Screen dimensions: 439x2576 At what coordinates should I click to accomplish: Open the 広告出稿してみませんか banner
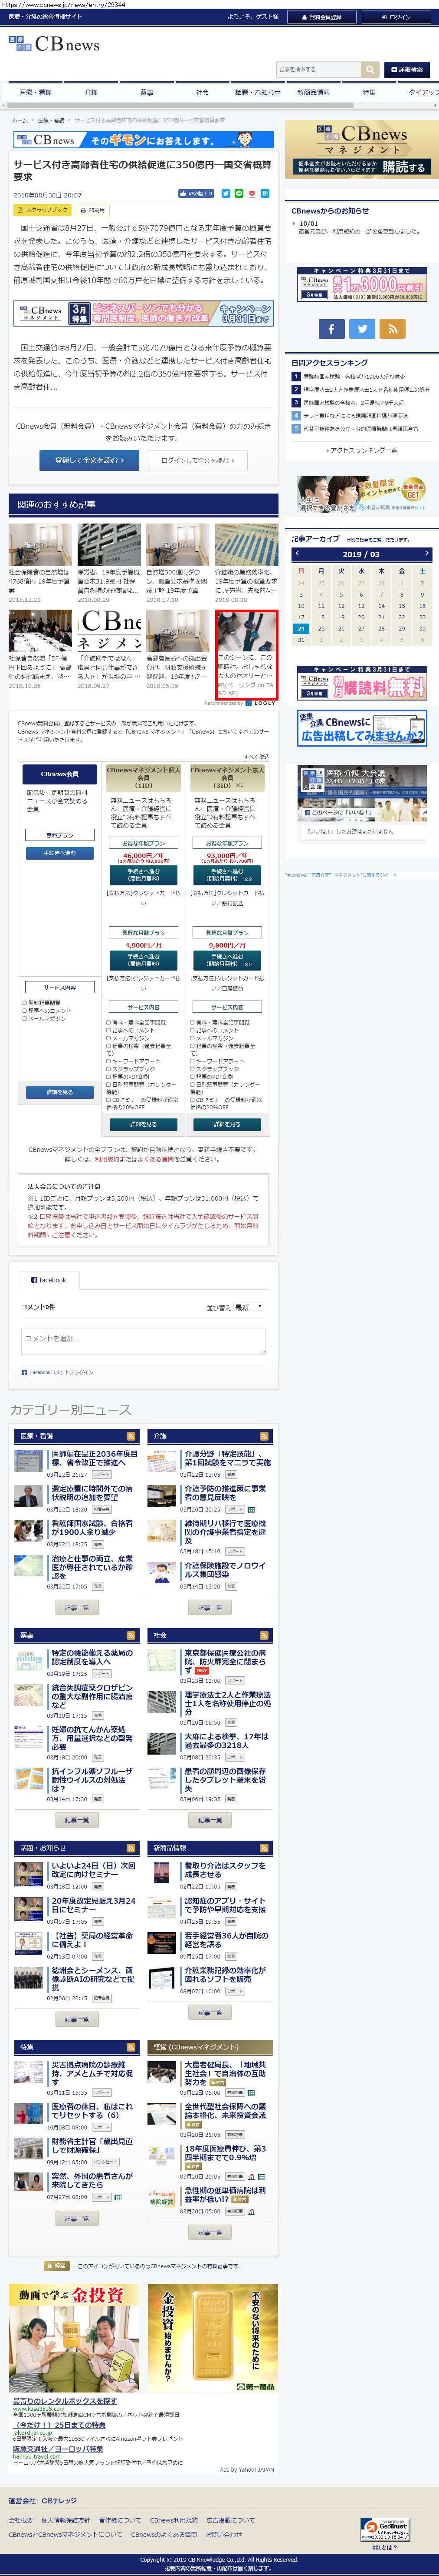pos(361,727)
